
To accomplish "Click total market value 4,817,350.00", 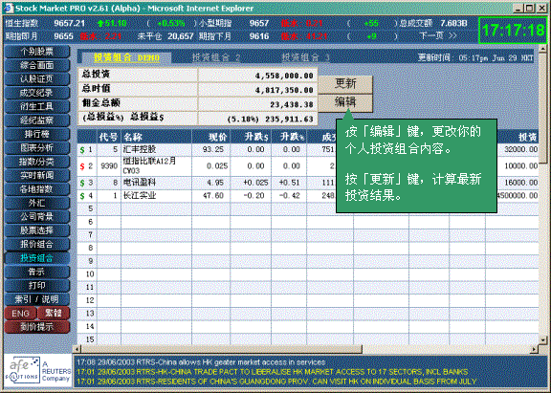I will click(x=284, y=90).
